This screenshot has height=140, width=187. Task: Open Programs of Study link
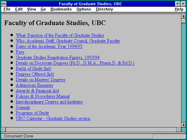(x=32, y=113)
